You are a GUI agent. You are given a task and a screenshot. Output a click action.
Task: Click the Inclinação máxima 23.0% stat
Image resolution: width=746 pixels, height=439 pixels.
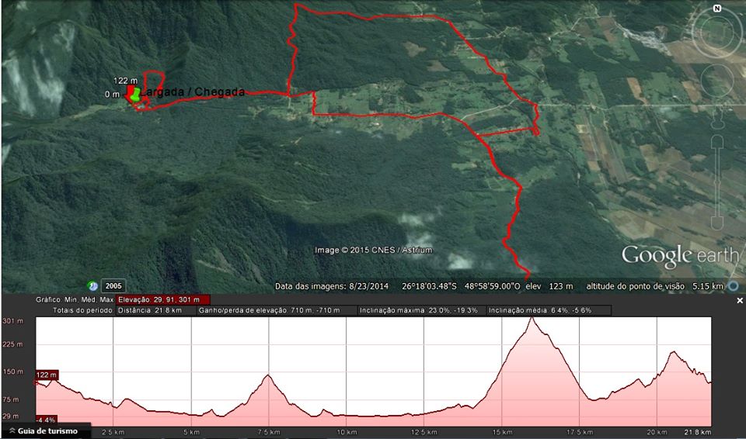[421, 310]
